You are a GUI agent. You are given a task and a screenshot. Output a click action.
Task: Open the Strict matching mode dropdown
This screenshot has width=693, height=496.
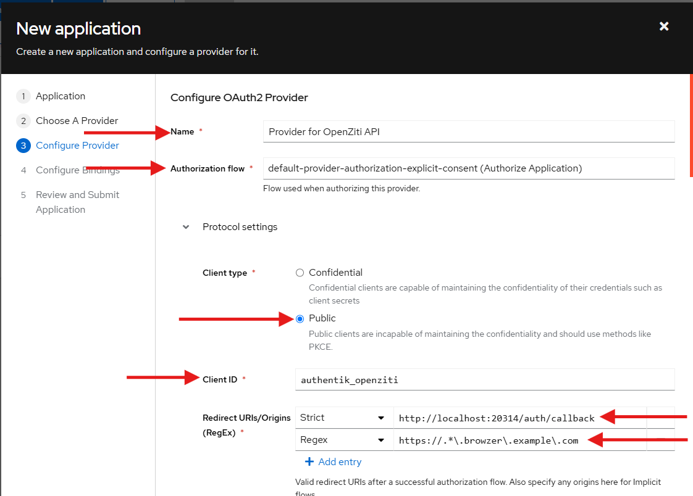point(343,418)
